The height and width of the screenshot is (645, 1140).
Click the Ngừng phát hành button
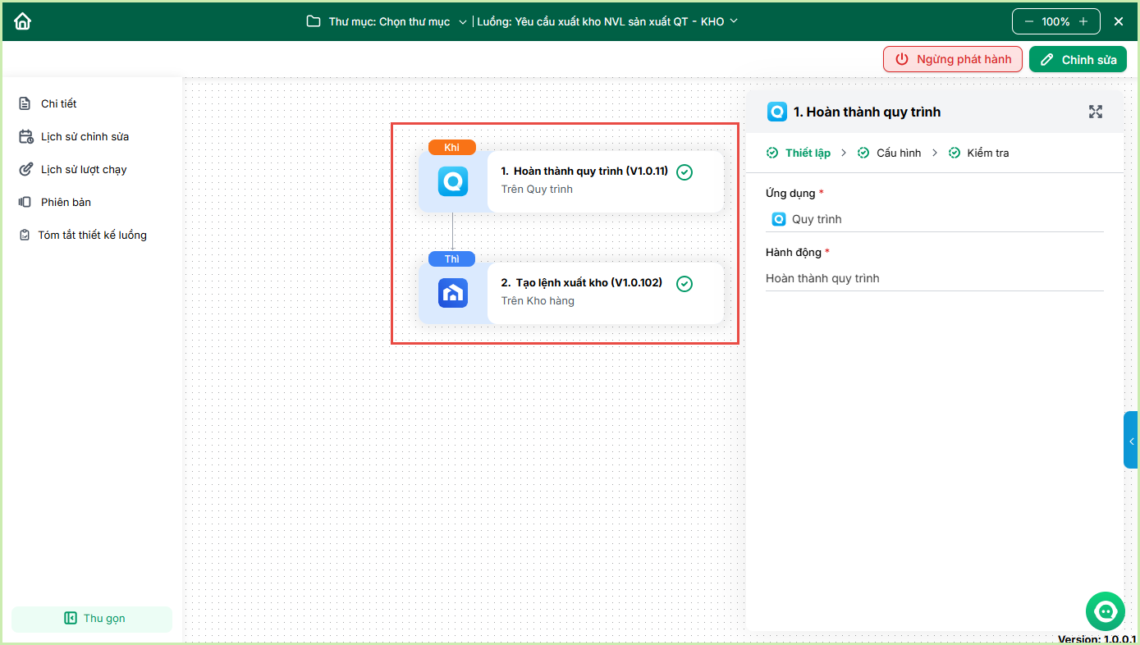(x=952, y=59)
